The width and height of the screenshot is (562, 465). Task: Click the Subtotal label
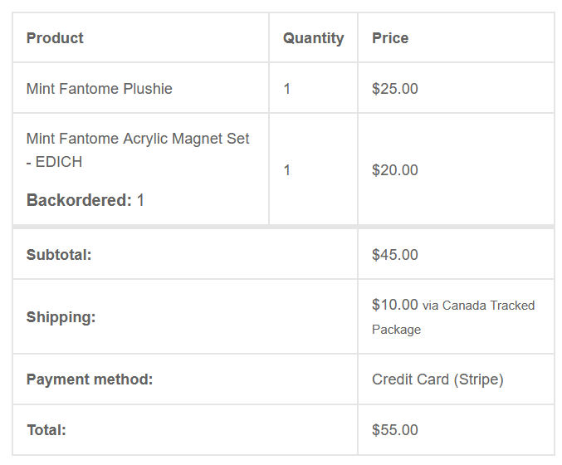(x=59, y=255)
